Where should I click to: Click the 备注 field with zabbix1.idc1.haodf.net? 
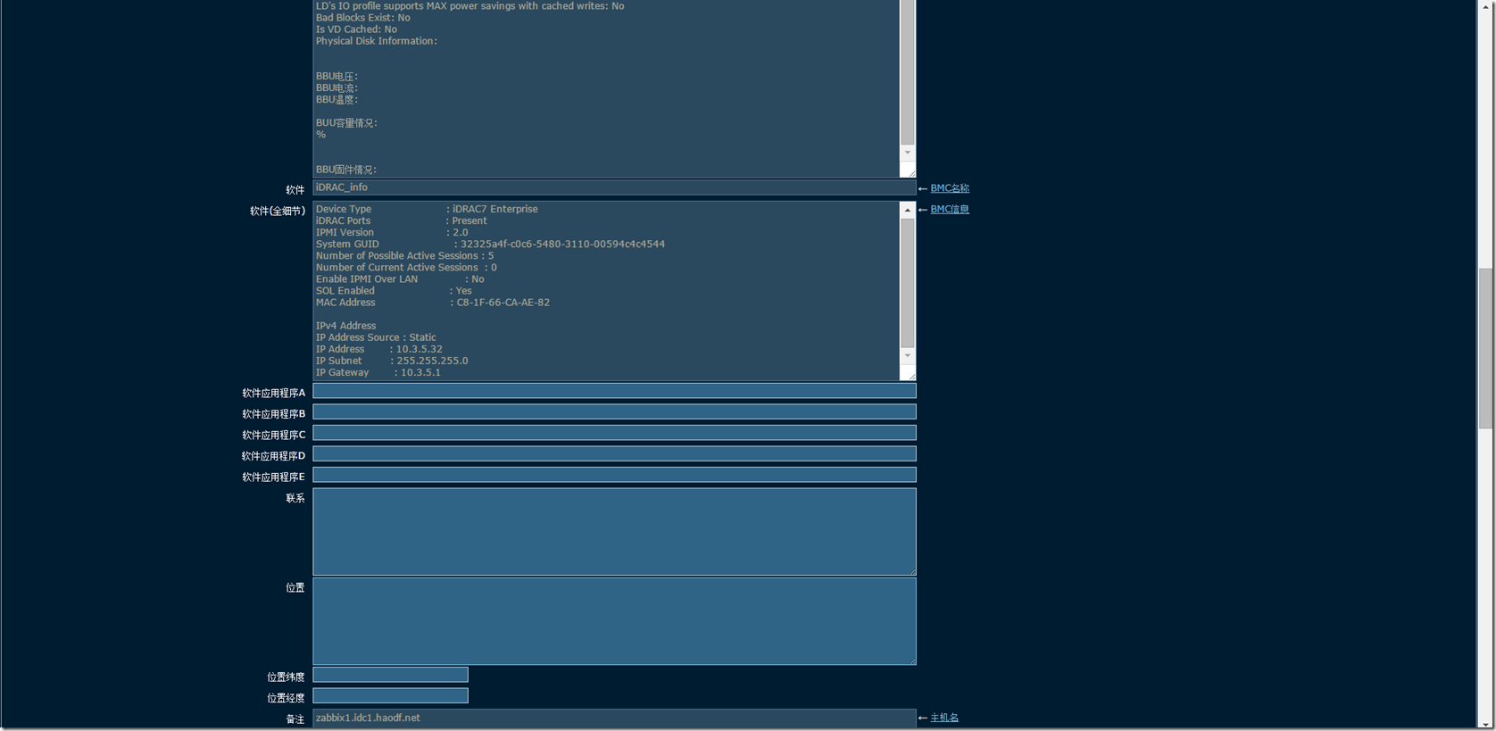pos(614,718)
